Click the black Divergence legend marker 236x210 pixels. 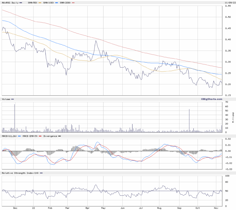(60, 136)
